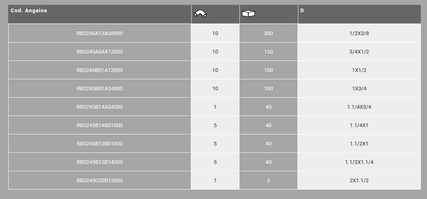This screenshot has width=427, height=199.
Task: Choose product code RB3245B14A34000
Action: (x=100, y=107)
